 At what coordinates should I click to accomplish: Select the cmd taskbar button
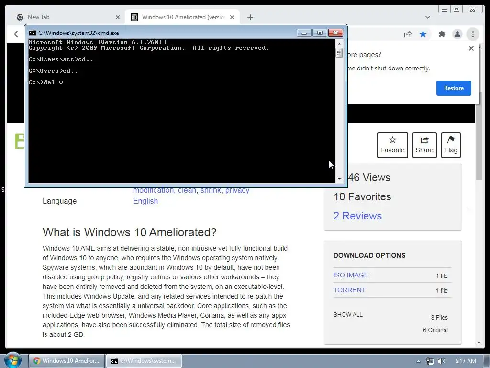[x=144, y=361]
